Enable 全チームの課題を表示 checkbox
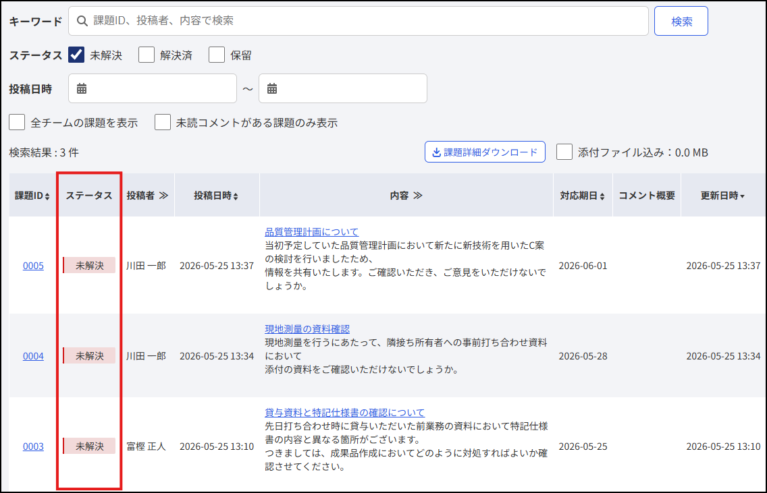 17,122
